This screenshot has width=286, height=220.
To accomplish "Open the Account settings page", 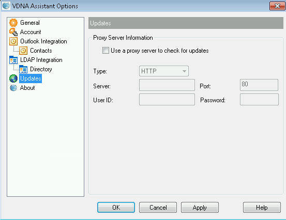I will click(x=31, y=32).
